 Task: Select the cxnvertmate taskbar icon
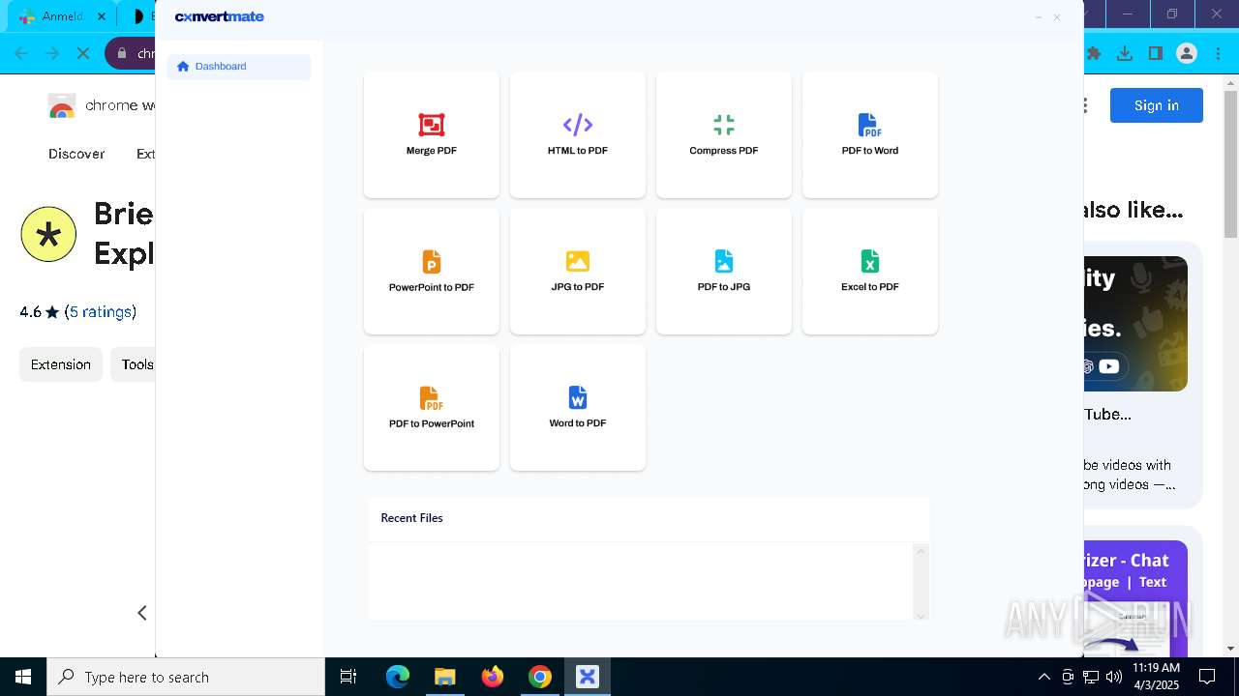click(x=588, y=677)
